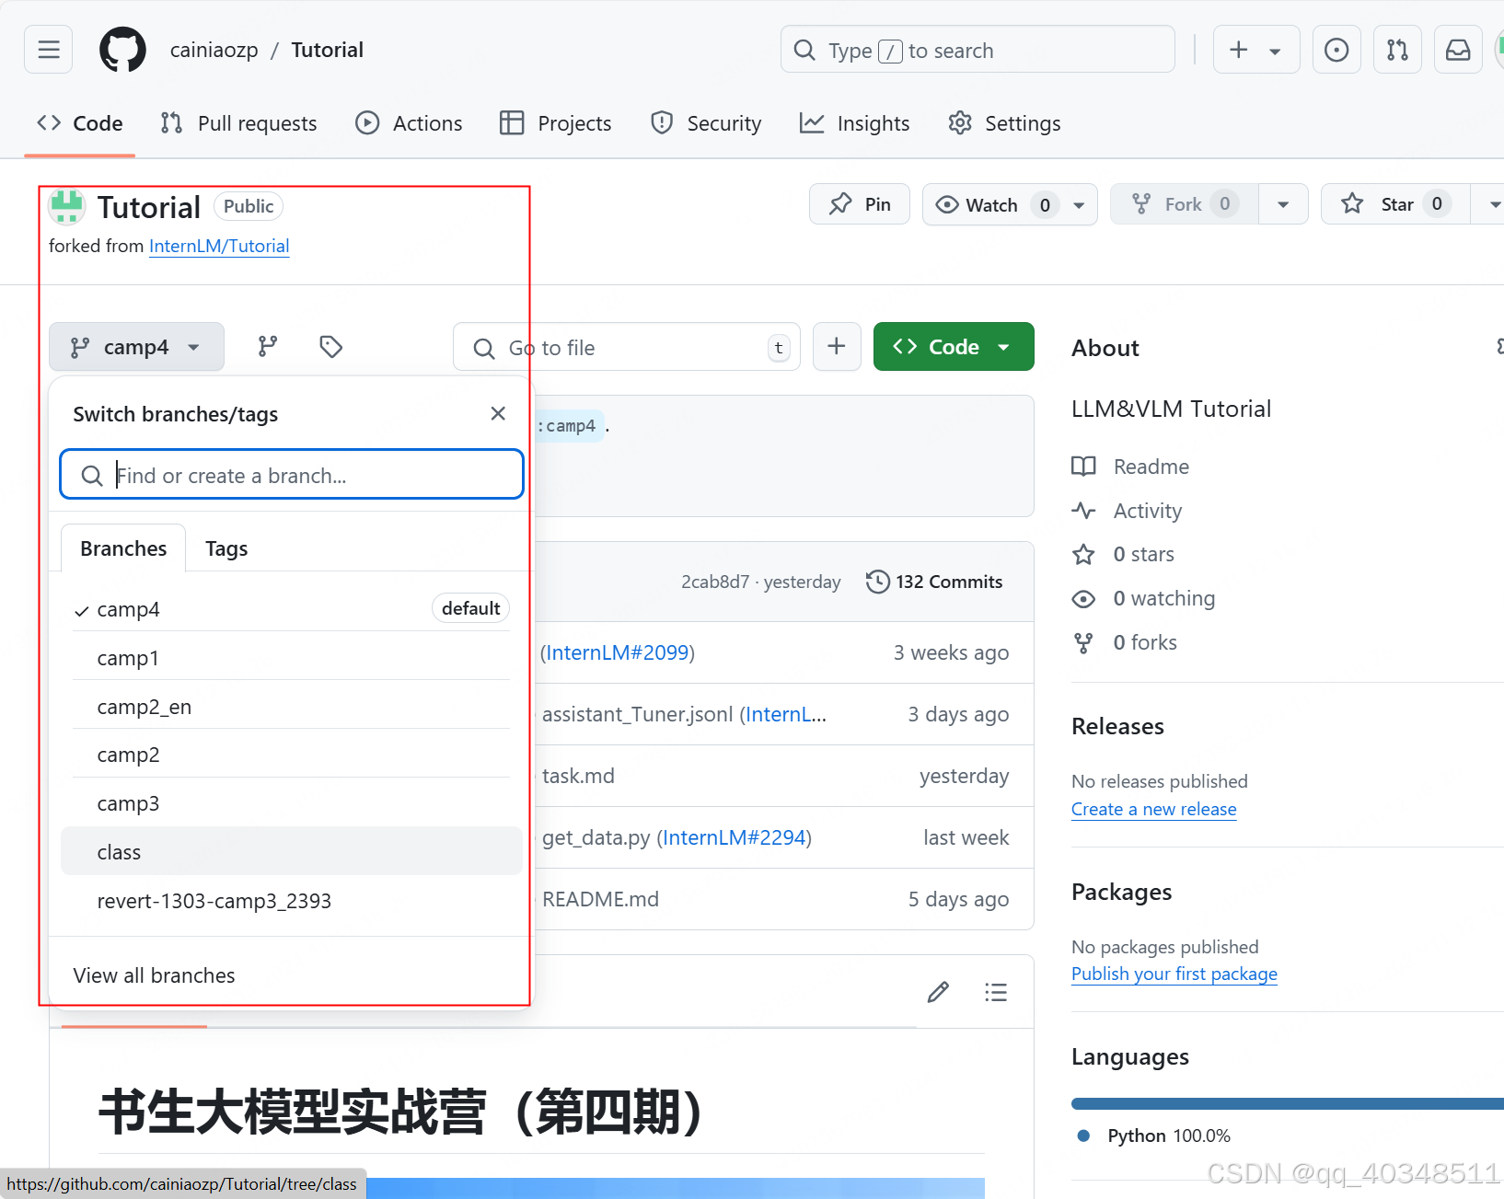Screen dimensions: 1504x1199
Task: Open commit hash 2cab8d7
Action: coord(715,582)
